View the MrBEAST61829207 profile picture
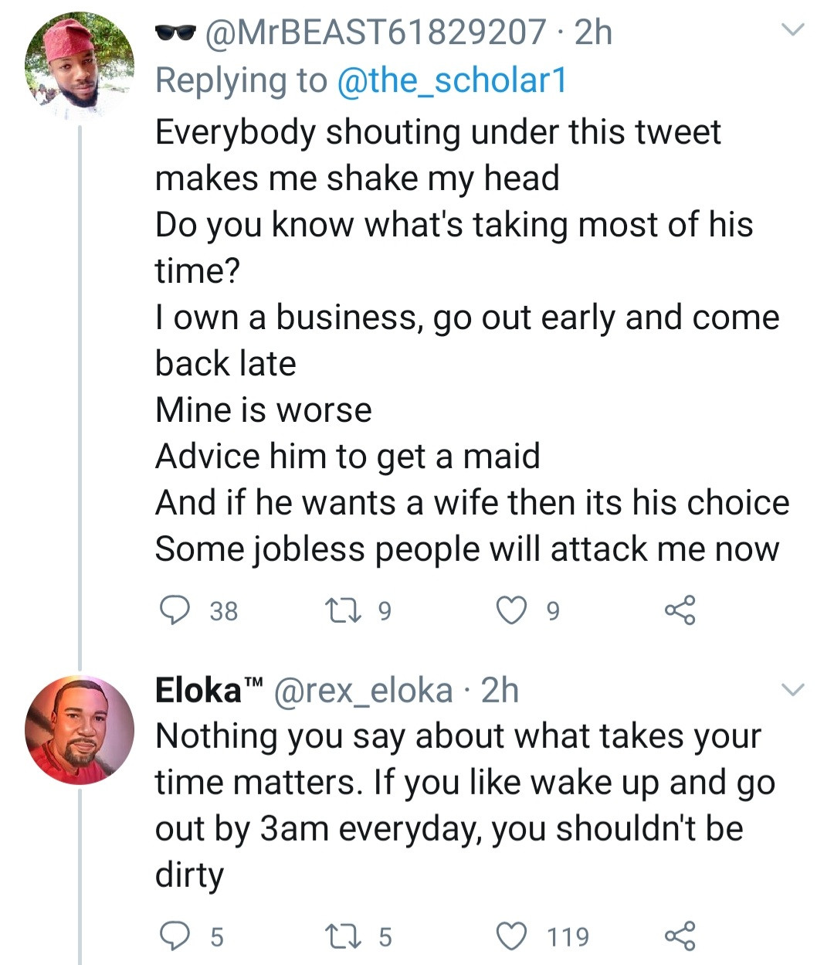 79,66
